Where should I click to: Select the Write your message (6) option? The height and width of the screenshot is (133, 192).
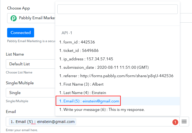coord(117,110)
